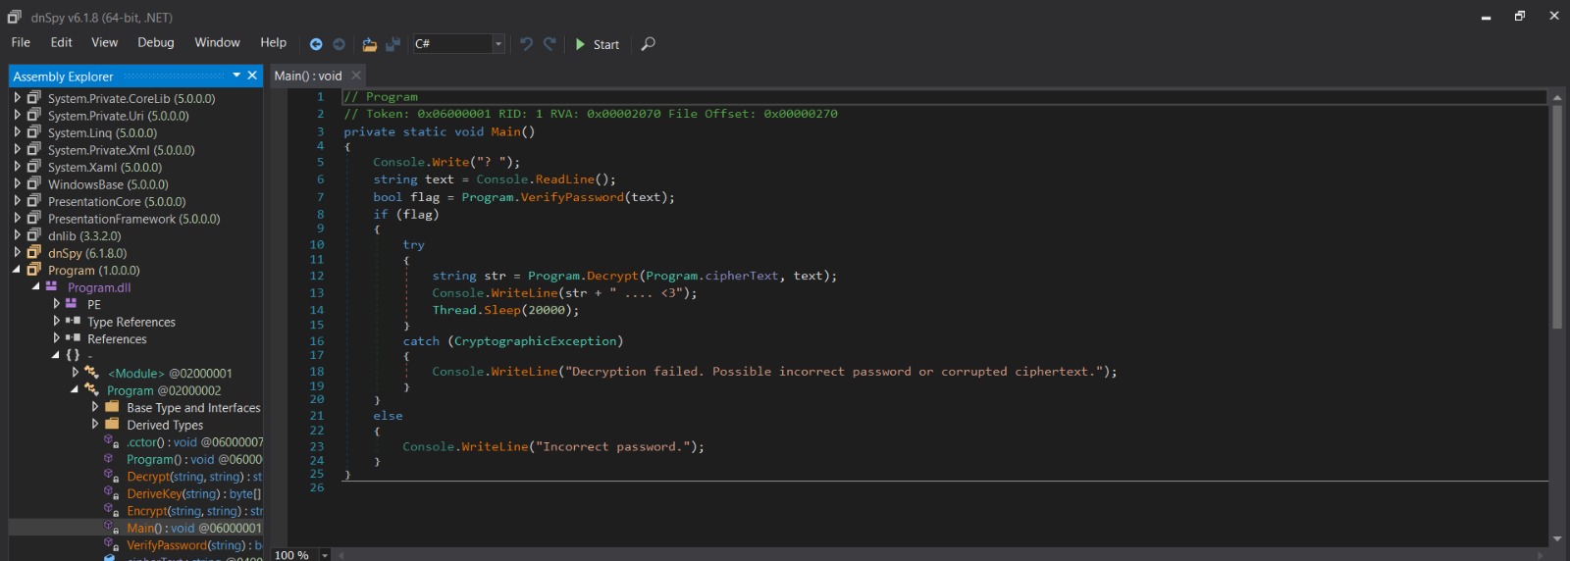Open the Search magnifier icon
The width and height of the screenshot is (1570, 561).
[x=648, y=44]
